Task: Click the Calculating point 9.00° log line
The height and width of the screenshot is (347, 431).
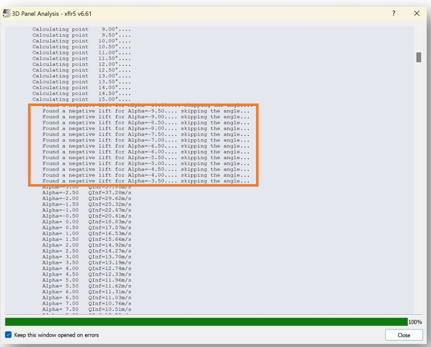Action: pos(81,29)
